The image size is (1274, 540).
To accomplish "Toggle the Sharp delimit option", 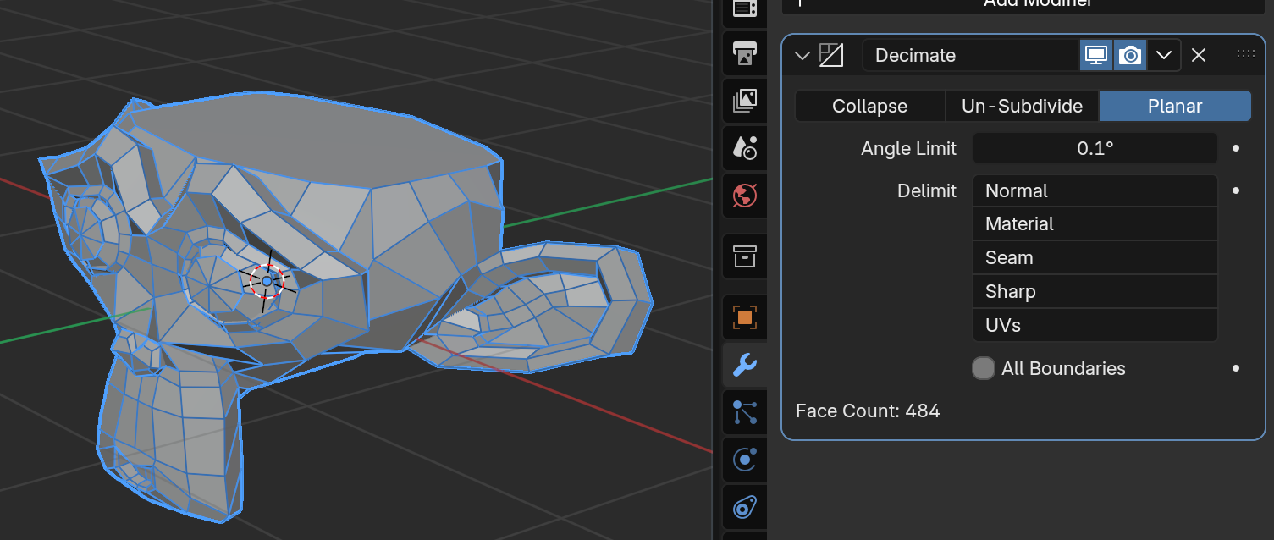I will point(1095,291).
